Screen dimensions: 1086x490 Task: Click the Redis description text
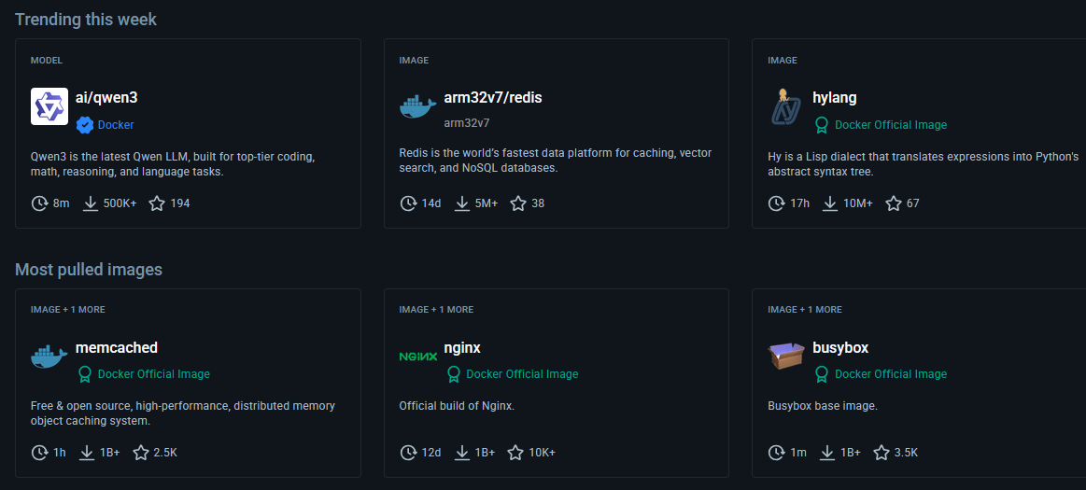tap(556, 160)
